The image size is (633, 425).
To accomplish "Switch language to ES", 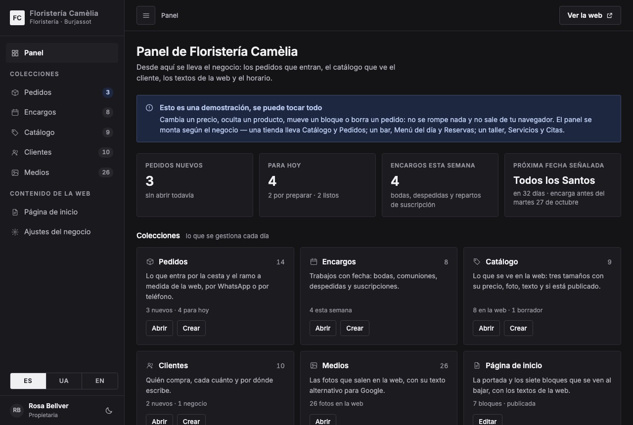I will 28,381.
